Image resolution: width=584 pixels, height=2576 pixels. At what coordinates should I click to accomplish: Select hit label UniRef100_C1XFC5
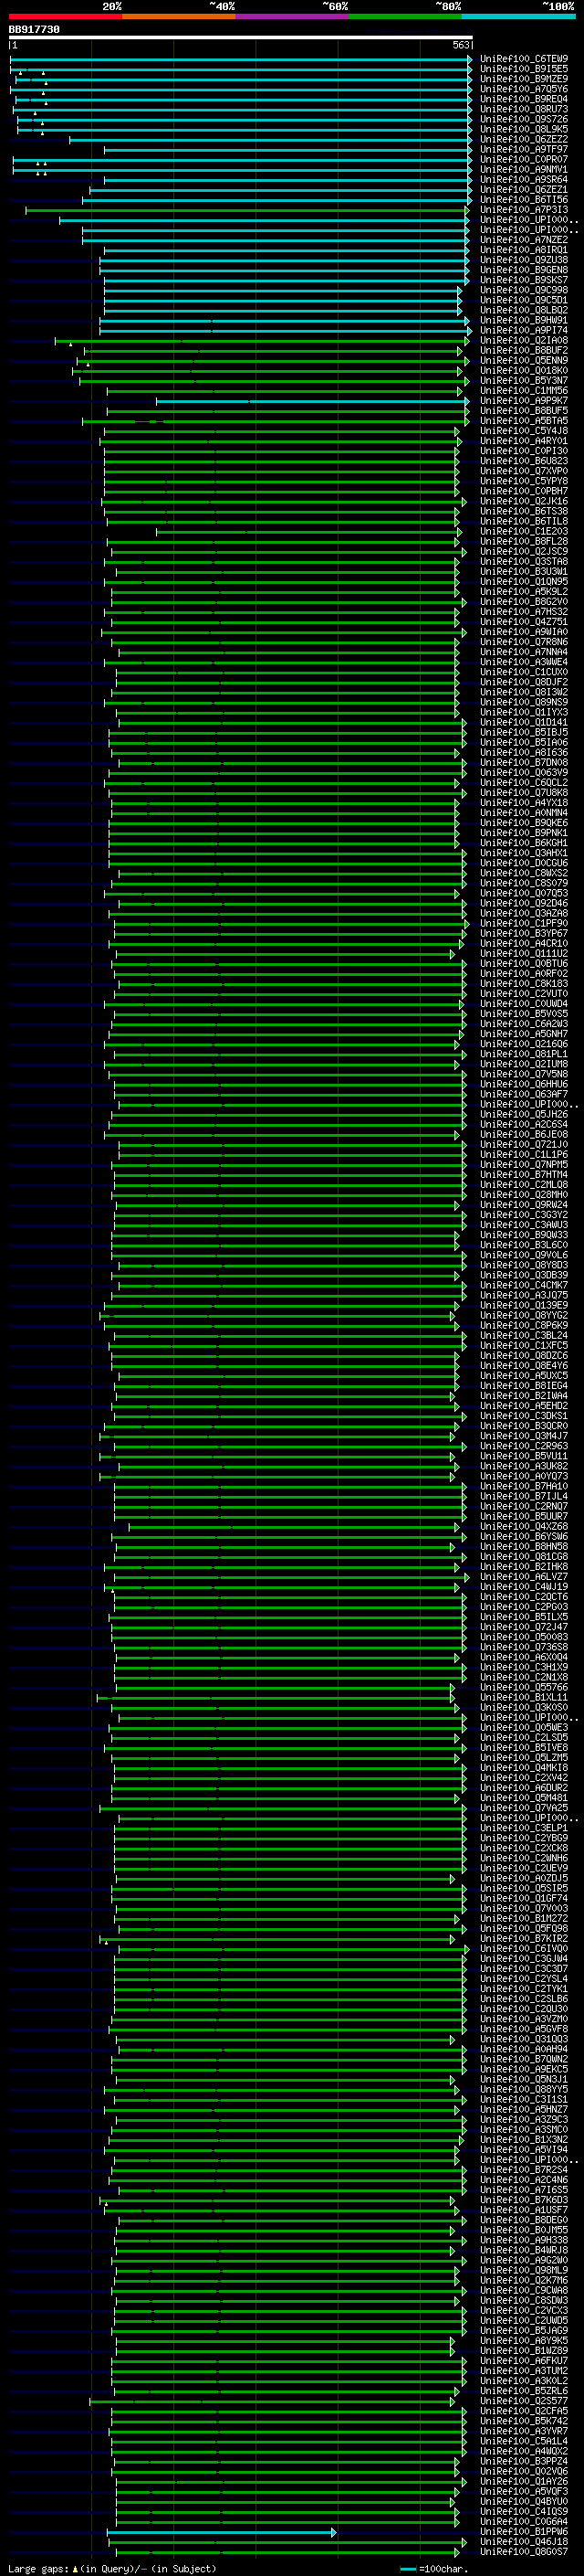524,1345
